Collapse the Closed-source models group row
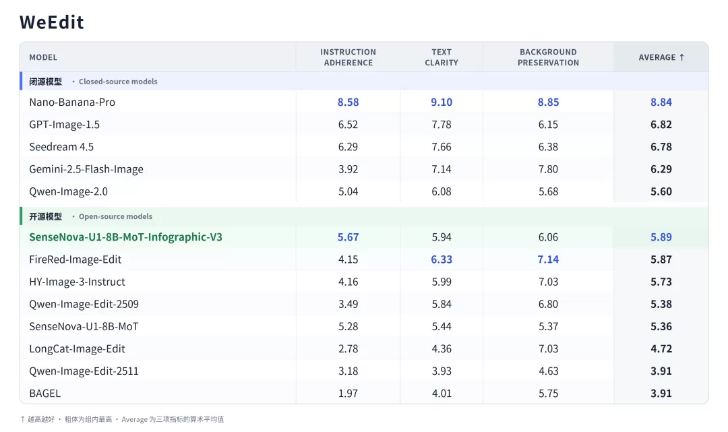728x432 pixels. (x=364, y=81)
